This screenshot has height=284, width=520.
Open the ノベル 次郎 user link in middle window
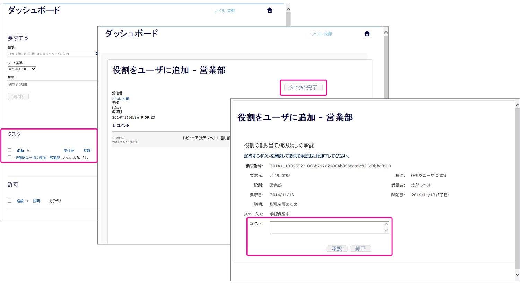(322, 34)
